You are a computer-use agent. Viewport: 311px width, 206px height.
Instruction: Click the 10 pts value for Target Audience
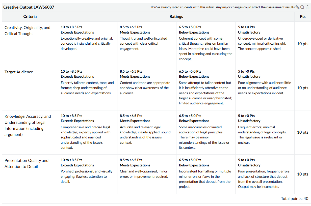coord(302,88)
